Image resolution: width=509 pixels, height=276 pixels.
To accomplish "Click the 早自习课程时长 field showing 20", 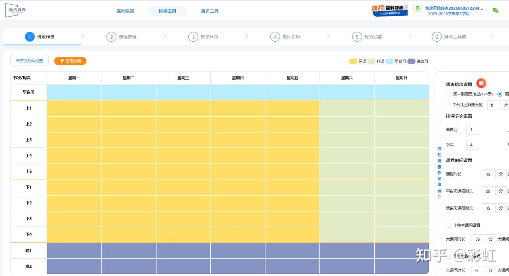I will [488, 191].
